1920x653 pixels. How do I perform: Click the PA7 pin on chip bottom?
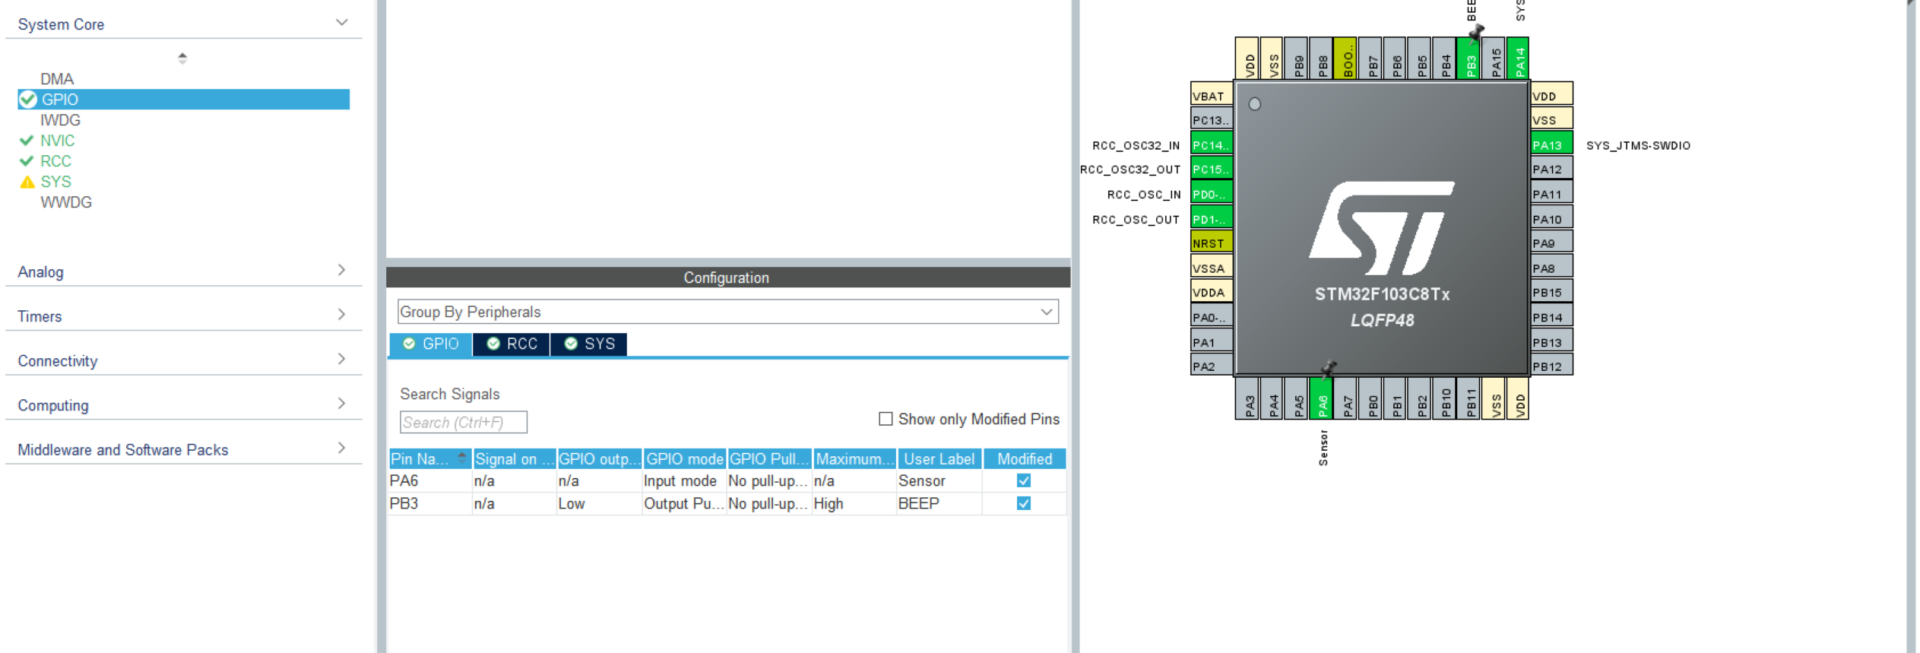1347,398
